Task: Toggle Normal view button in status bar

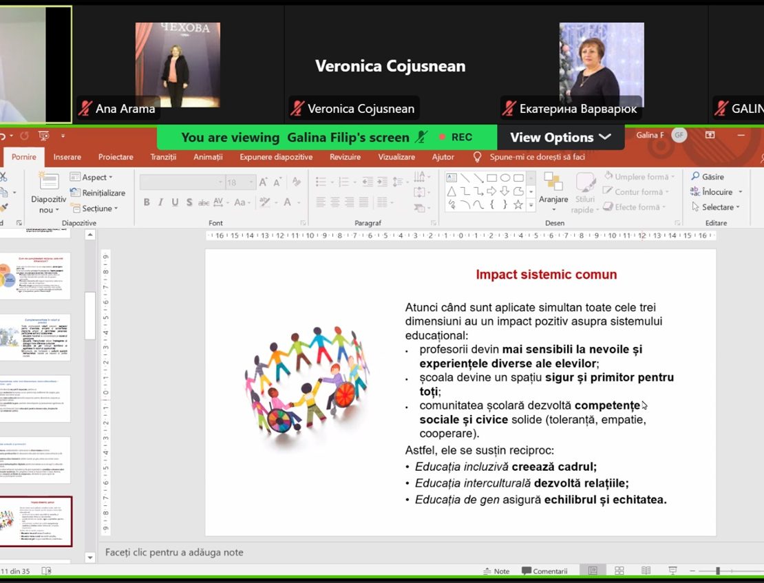Action: 593,571
